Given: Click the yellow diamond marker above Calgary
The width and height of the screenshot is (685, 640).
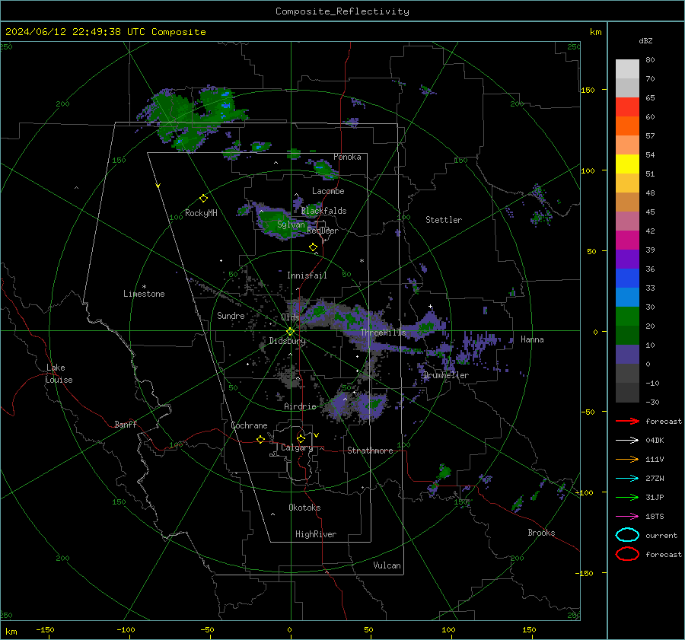Looking at the screenshot, I should pyautogui.click(x=301, y=438).
